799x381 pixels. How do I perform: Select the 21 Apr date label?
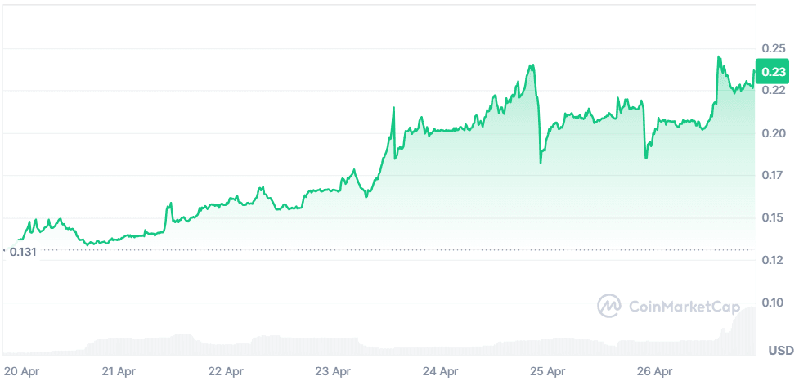pos(119,371)
